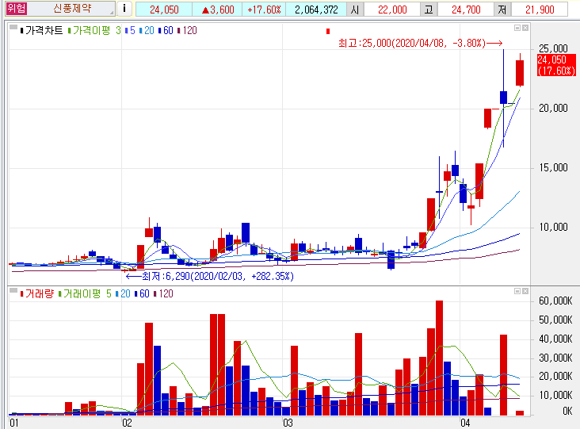The width and height of the screenshot is (580, 429).
Task: Click the +17.60% change rate field
Action: (x=264, y=10)
